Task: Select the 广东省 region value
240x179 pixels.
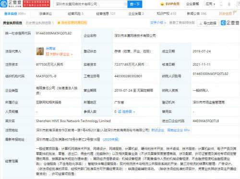Action: tap(119, 102)
